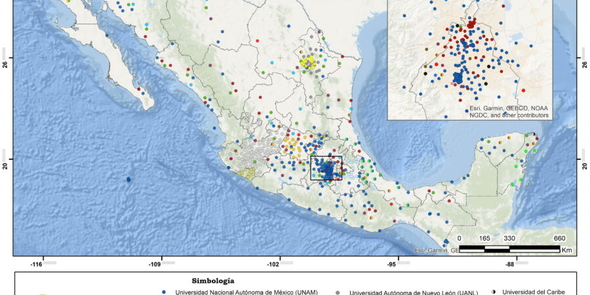Click the -102 longitude label on the bottom axis
This screenshot has width=590, height=295.
pos(280,264)
